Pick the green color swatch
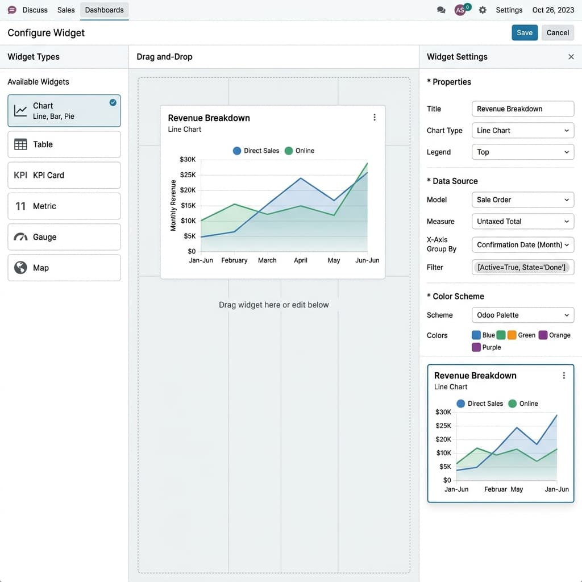 click(501, 335)
